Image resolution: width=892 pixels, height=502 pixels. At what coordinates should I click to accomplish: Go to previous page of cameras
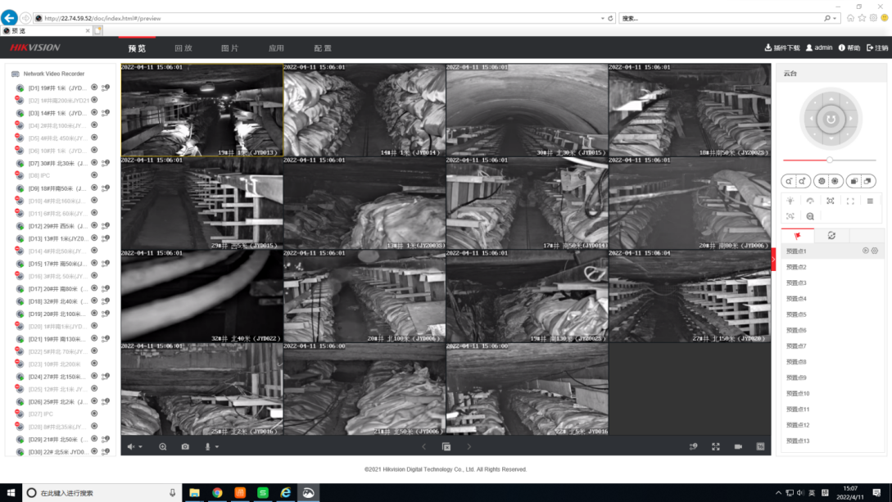point(423,447)
